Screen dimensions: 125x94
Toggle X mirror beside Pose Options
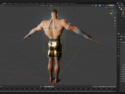click(x=107, y=8)
